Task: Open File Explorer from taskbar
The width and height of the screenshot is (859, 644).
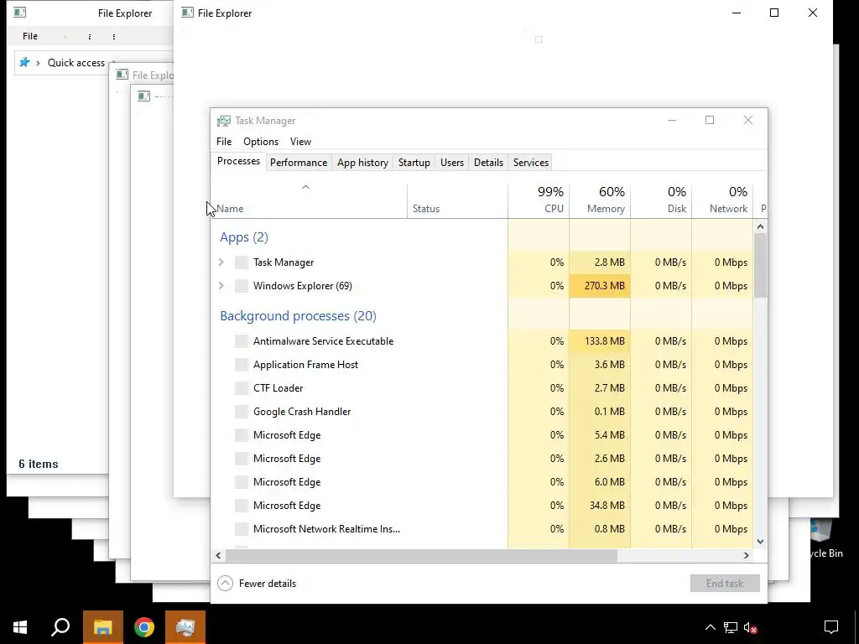Action: 103,627
